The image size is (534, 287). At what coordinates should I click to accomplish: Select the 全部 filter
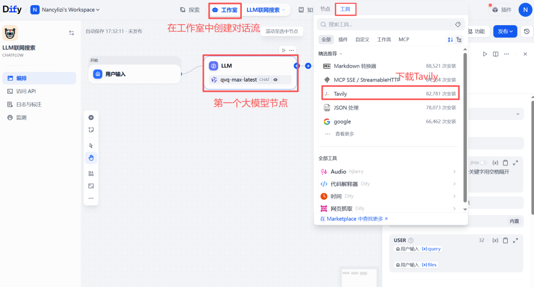click(x=326, y=40)
